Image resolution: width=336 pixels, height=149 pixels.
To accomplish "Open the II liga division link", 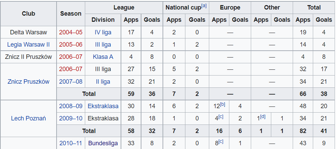I will click(x=103, y=82).
